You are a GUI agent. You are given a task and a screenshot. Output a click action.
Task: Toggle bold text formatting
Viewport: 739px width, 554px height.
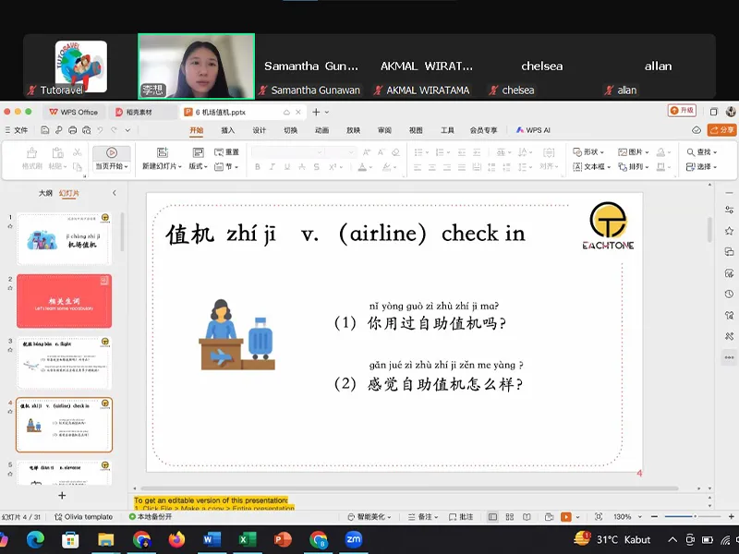(258, 167)
